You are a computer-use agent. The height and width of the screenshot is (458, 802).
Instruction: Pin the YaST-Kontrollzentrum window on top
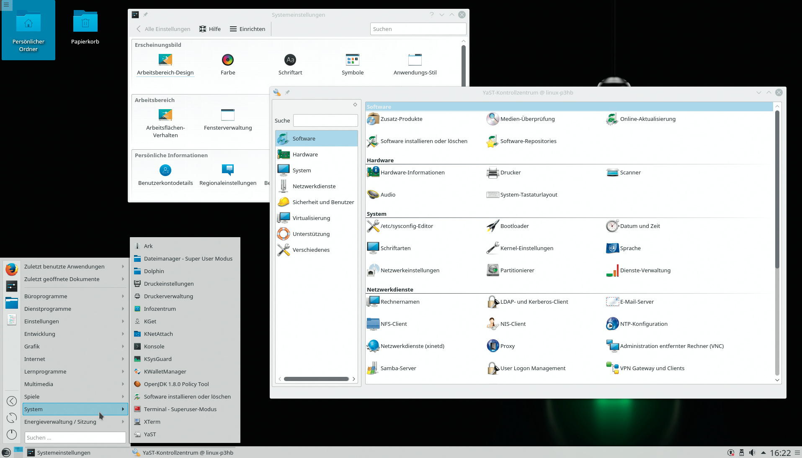(287, 92)
